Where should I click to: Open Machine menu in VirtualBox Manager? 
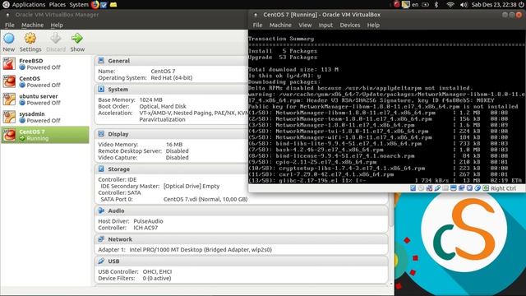33,25
